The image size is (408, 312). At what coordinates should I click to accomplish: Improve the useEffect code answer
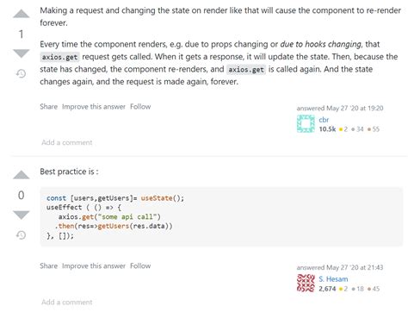94,266
